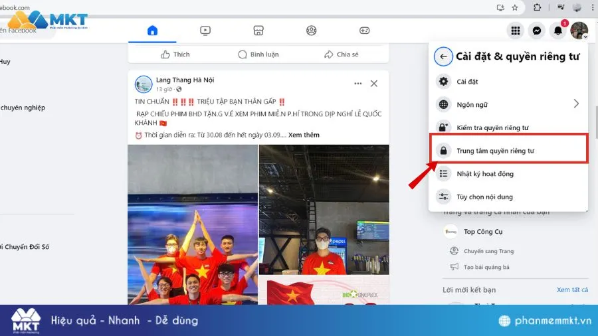Click the globe icon beside Ngôn ngữ

(443, 104)
